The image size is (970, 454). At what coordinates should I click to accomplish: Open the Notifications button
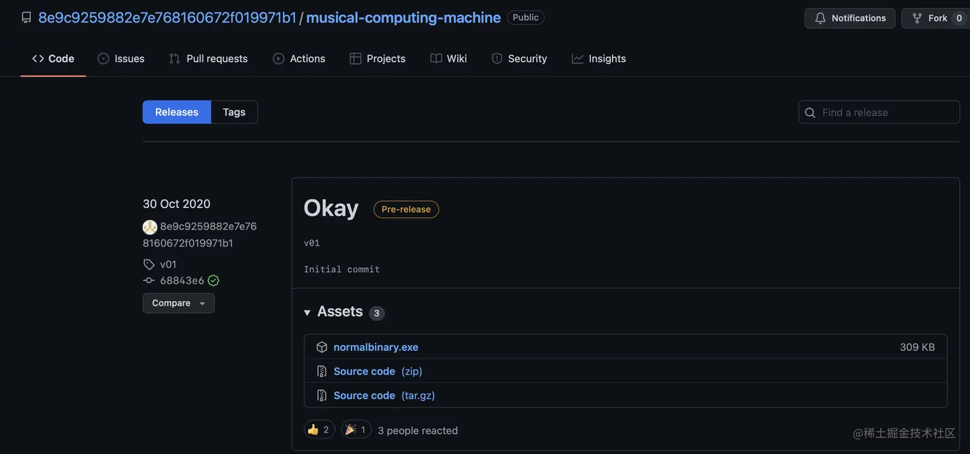[x=850, y=18]
